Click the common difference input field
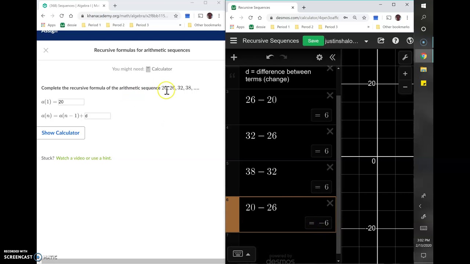 [97, 116]
